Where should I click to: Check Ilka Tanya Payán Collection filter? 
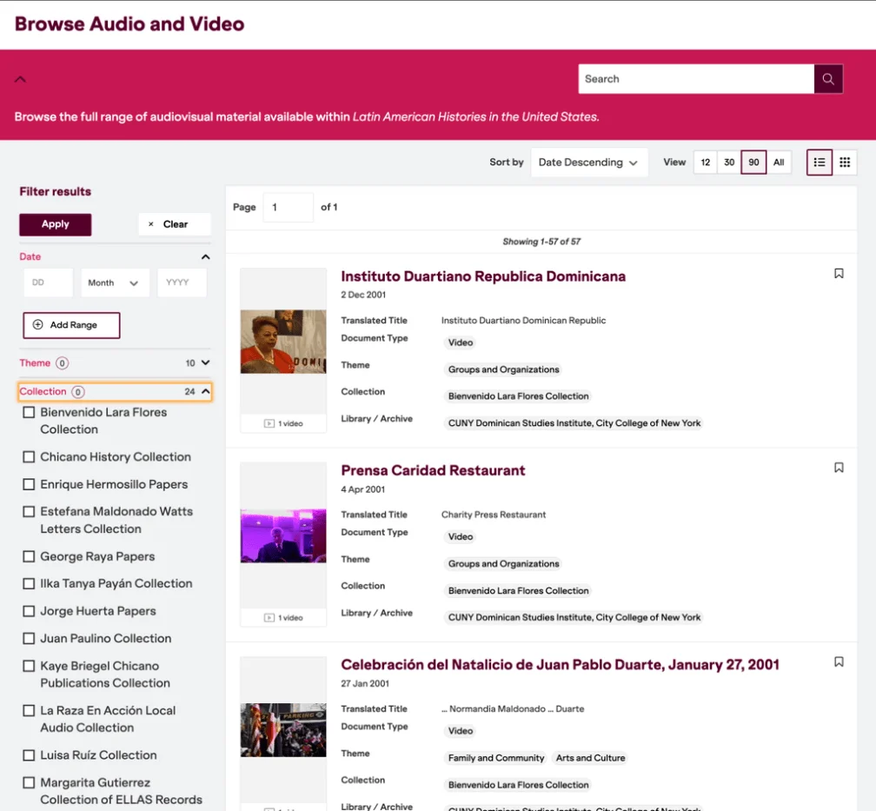click(29, 583)
